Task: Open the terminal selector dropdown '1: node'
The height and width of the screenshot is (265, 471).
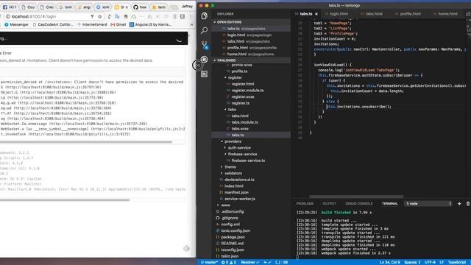Action: pos(428,204)
